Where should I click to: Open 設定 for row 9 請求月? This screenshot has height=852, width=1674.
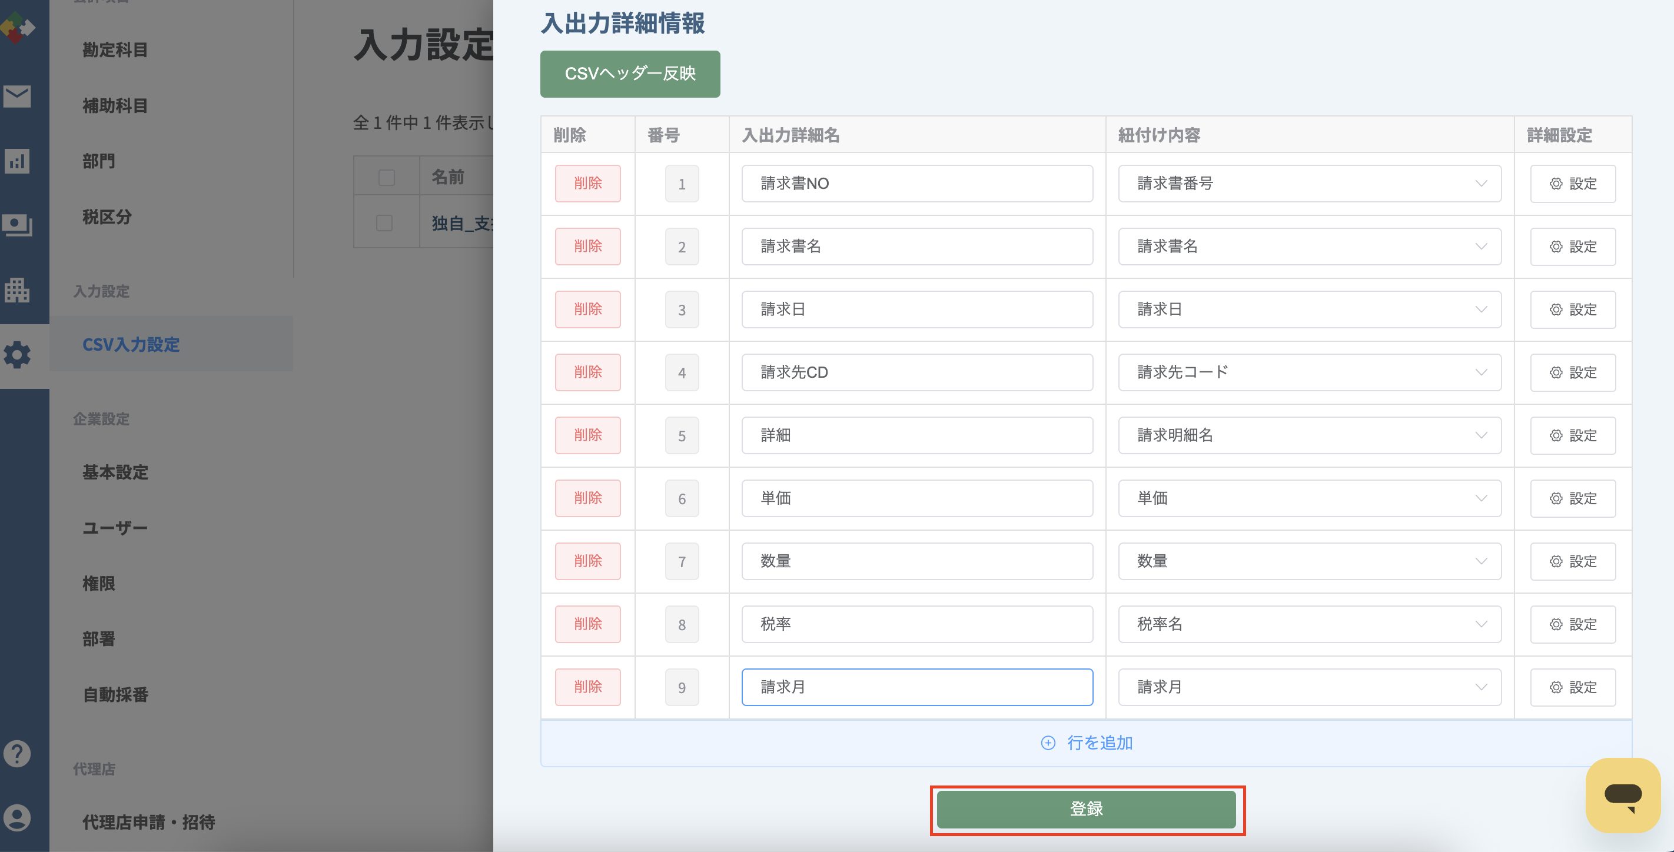coord(1573,688)
